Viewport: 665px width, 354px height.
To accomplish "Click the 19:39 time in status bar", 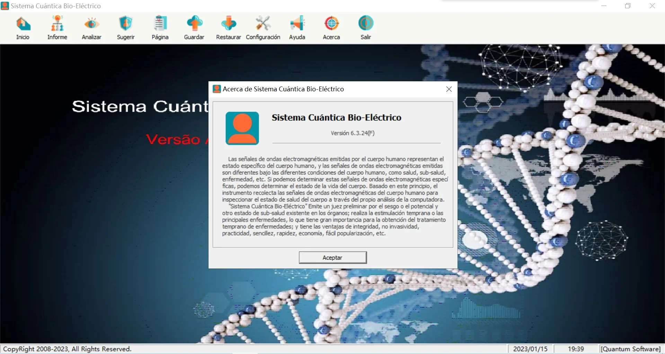I will point(576,349).
